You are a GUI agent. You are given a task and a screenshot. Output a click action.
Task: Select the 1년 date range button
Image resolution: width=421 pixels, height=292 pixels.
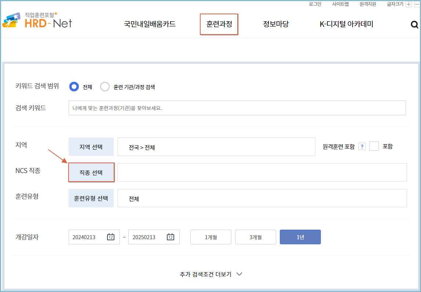tap(300, 237)
